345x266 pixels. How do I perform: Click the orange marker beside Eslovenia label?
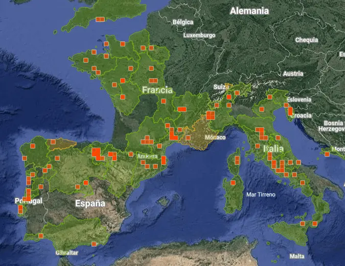click(290, 110)
